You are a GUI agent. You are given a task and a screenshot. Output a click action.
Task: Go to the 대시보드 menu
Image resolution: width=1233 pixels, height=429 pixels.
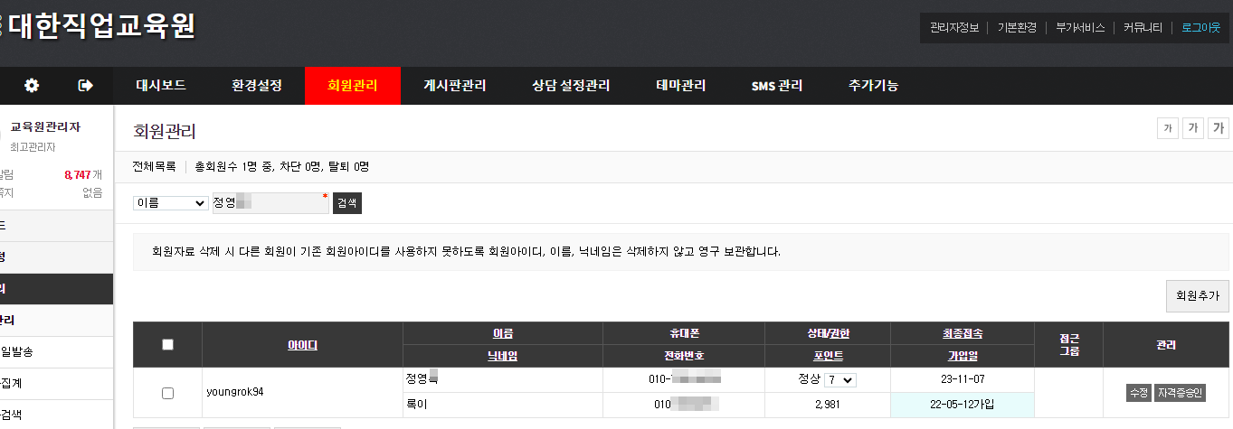coord(161,86)
